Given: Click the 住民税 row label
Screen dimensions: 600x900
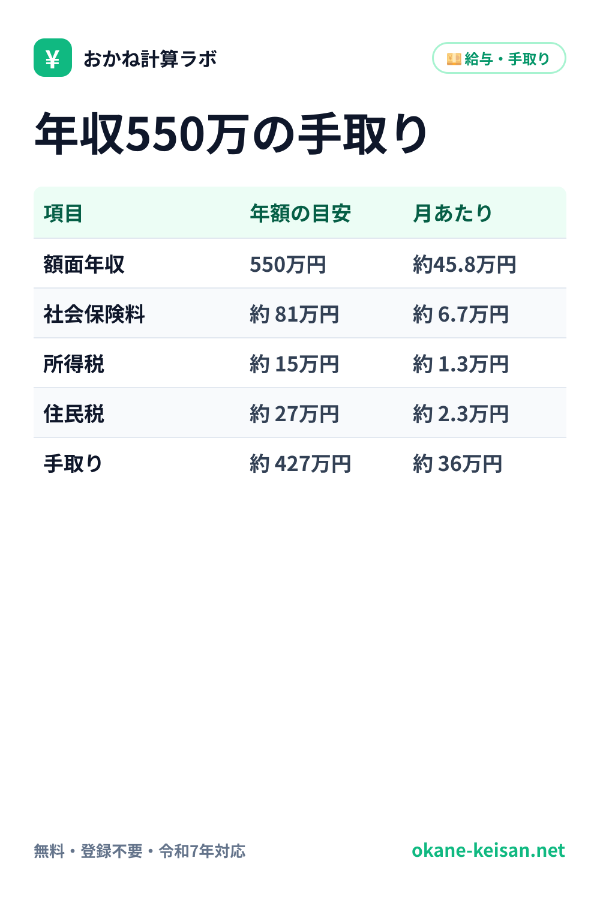Looking at the screenshot, I should pos(74,413).
